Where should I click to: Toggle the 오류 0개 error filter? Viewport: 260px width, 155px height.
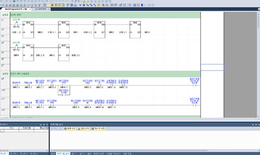pyautogui.click(x=70, y=129)
